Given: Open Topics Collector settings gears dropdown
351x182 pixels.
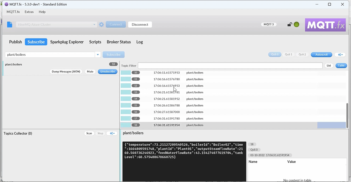Looking at the screenshot, I should click(x=112, y=133).
